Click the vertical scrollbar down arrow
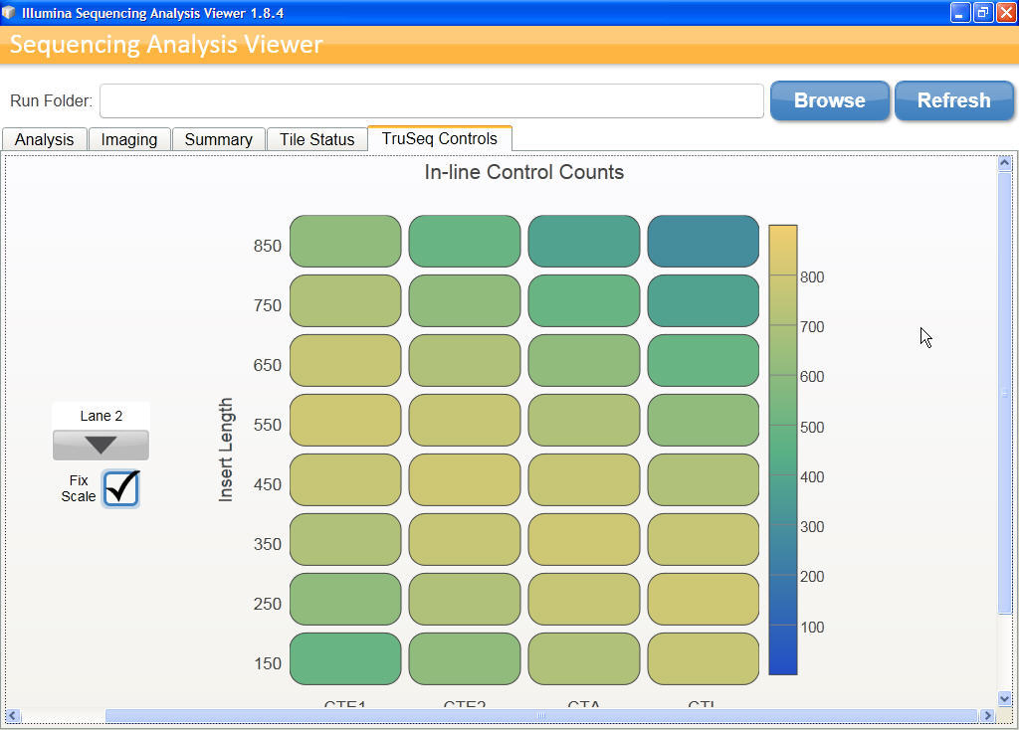This screenshot has height=730, width=1019. tap(1005, 697)
